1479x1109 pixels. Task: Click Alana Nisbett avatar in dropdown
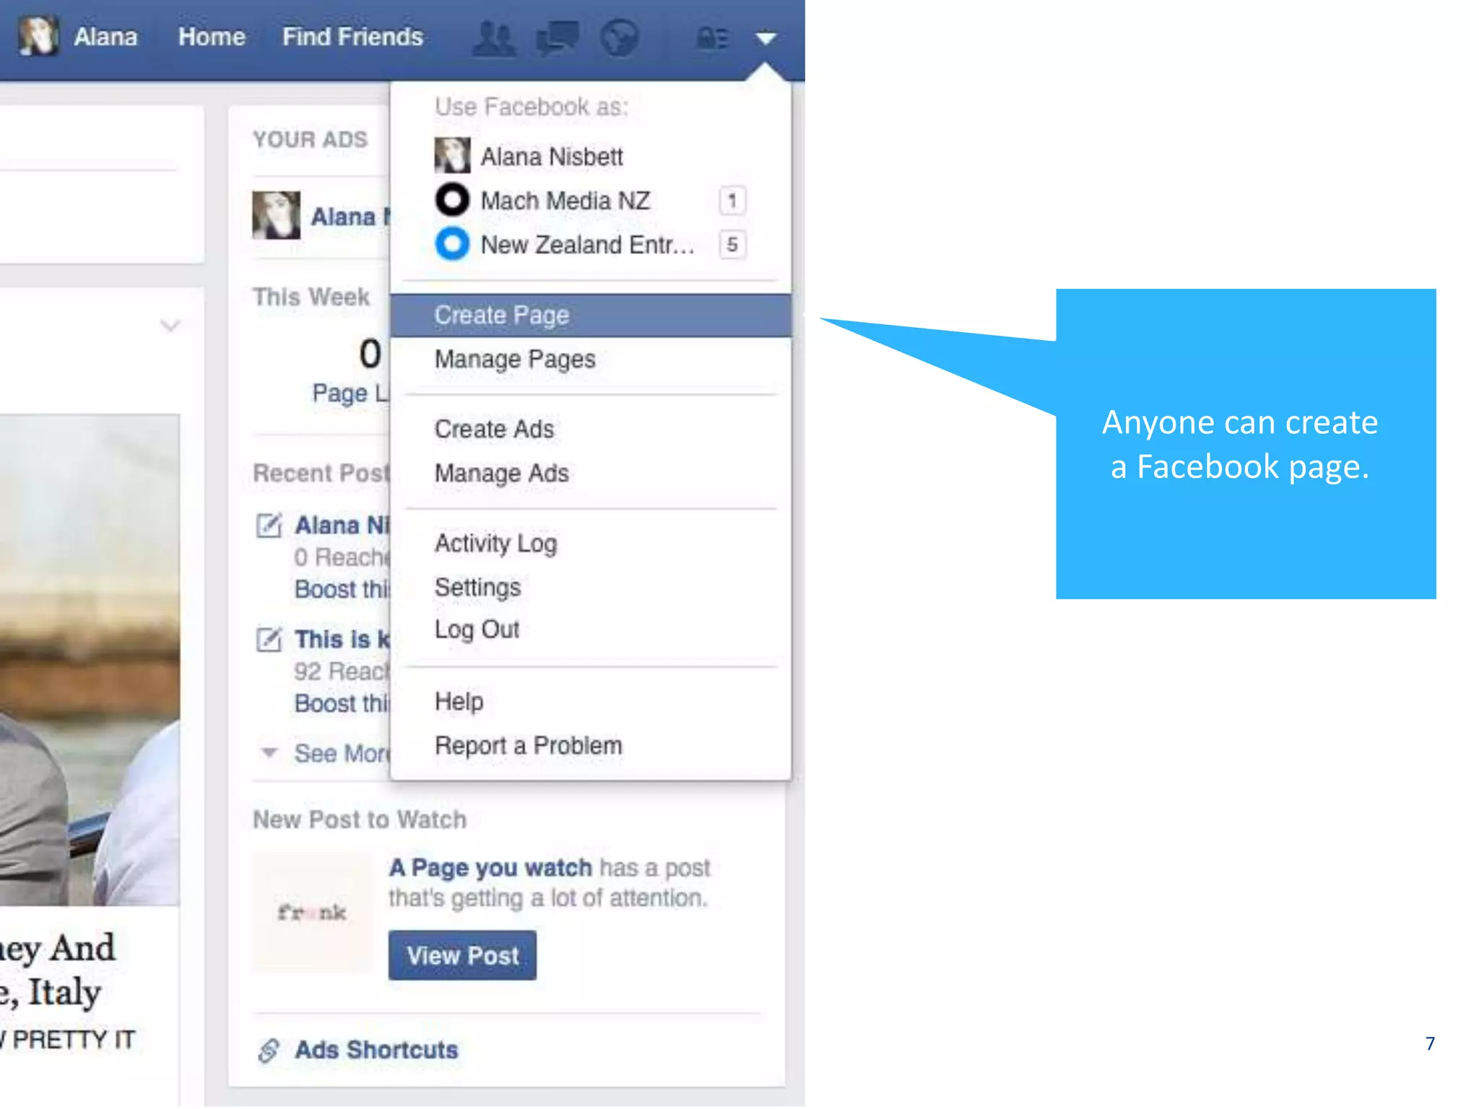coord(452,155)
